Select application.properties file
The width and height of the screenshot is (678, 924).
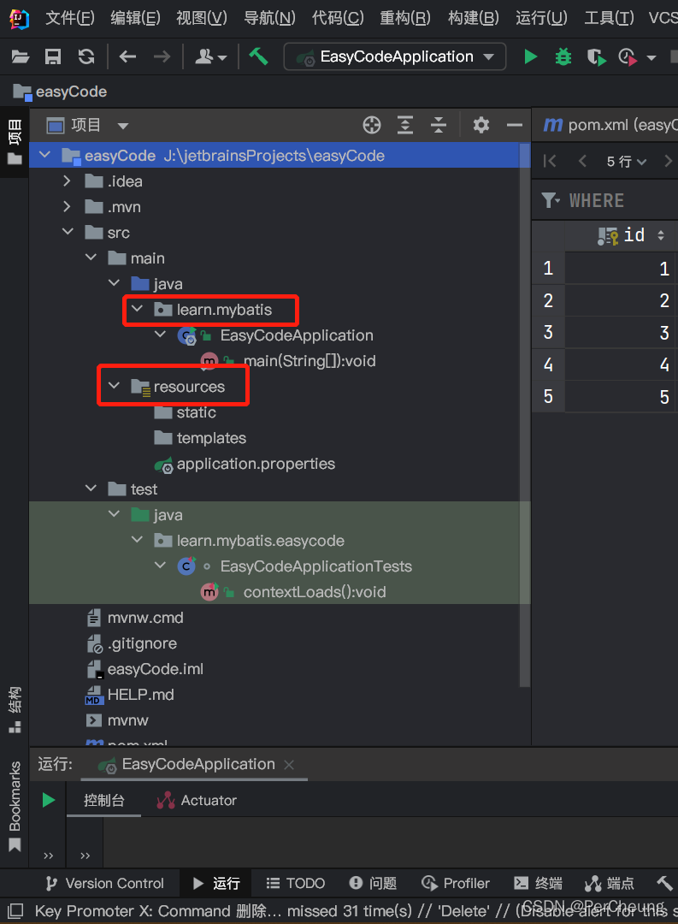(x=256, y=464)
